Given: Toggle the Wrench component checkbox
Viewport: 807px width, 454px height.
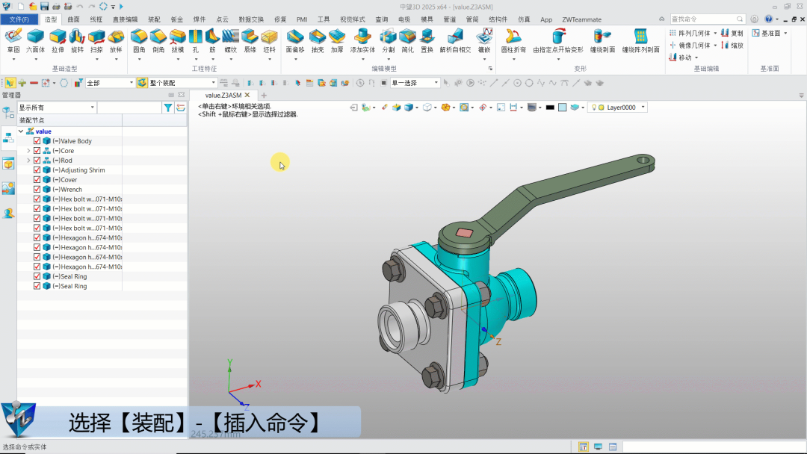Looking at the screenshot, I should coord(37,190).
